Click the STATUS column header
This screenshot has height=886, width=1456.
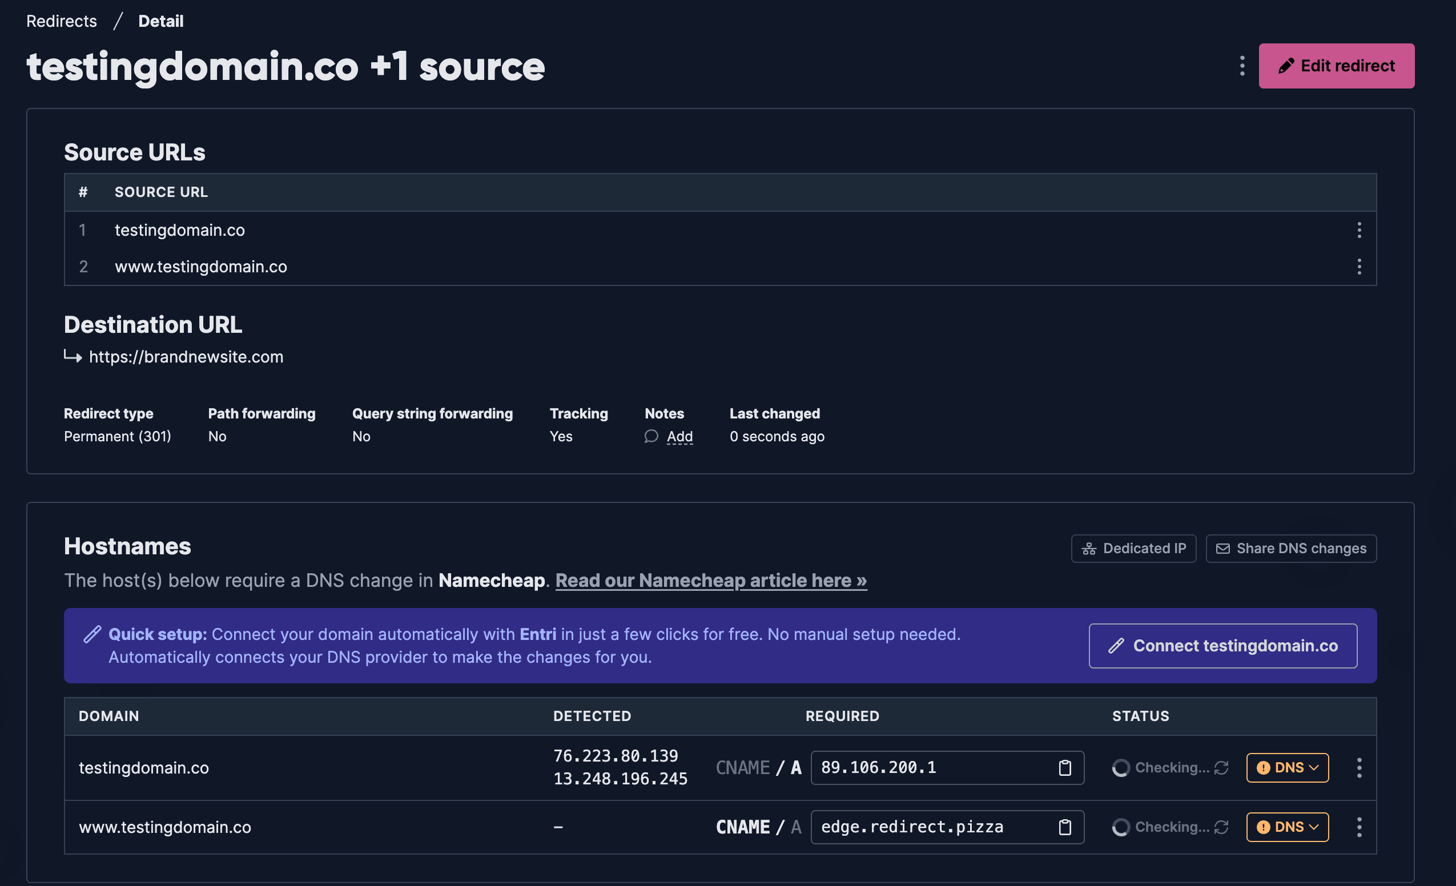(1140, 716)
